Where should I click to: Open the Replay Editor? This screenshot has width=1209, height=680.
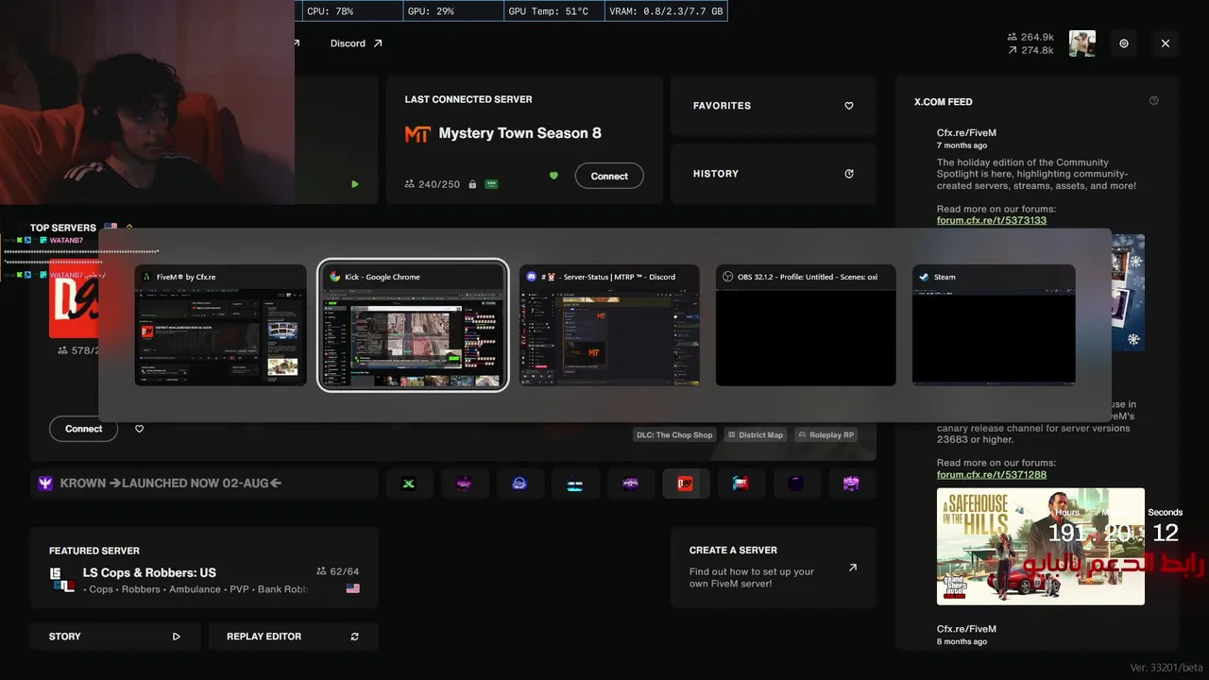pyautogui.click(x=293, y=637)
